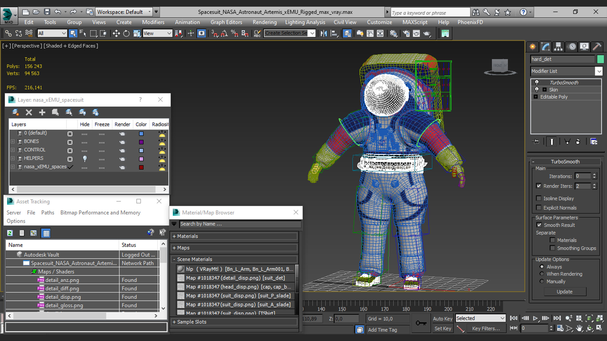
Task: Select the Rotate tool in main toolbar
Action: (x=126, y=33)
